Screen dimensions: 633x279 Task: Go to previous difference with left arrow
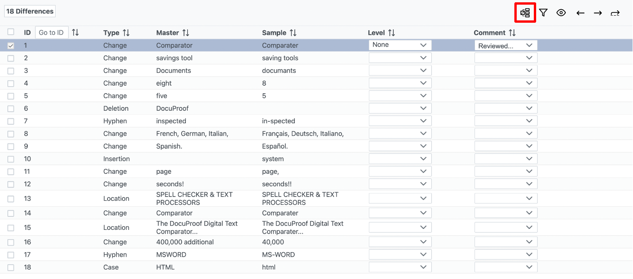580,13
